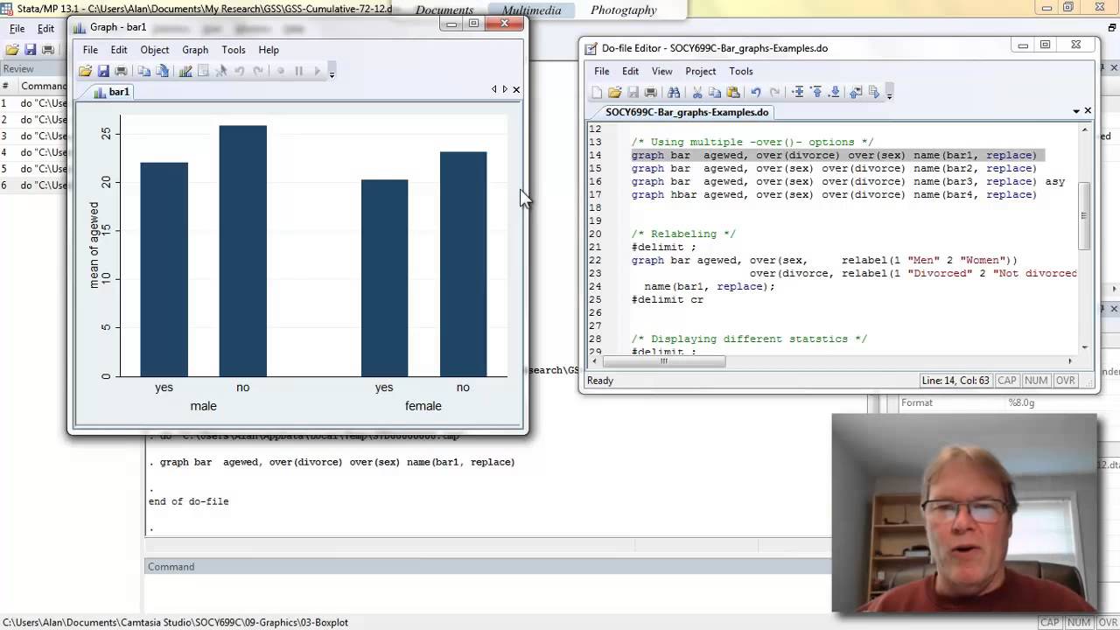This screenshot has height=630, width=1120.
Task: Click Redo arrow in Do-file Editor toolbar
Action: pos(774,92)
